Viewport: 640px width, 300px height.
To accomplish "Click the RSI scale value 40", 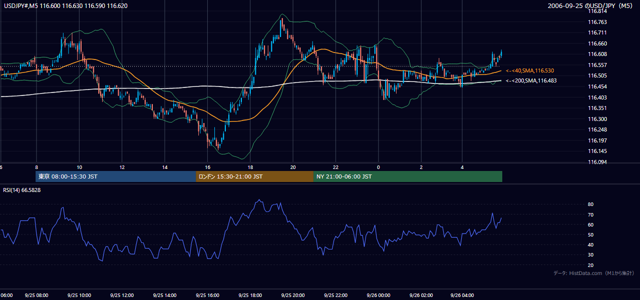I will (x=590, y=244).
